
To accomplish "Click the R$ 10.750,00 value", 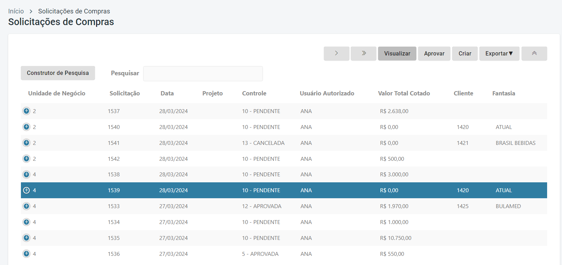I will pyautogui.click(x=396, y=238).
